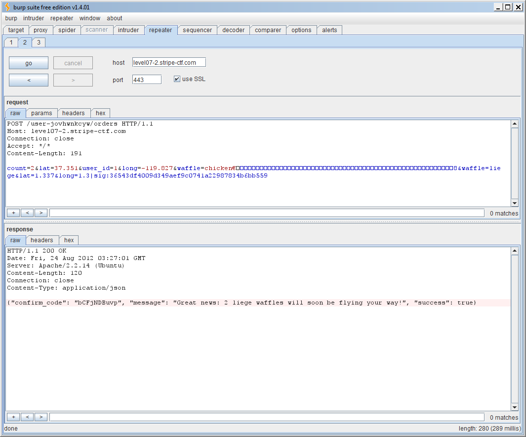Click the request search plus button
This screenshot has height=437, width=526.
(13, 213)
